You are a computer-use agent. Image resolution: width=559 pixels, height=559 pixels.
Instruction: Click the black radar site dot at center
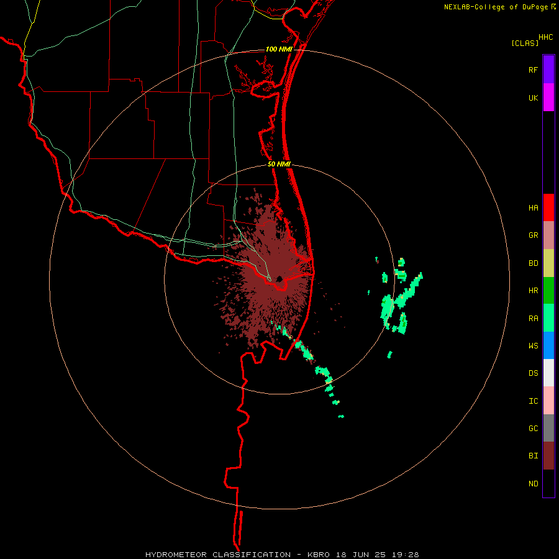click(279, 278)
